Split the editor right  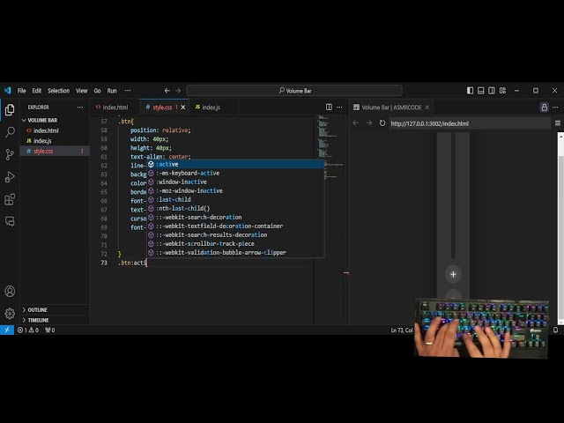coord(329,108)
